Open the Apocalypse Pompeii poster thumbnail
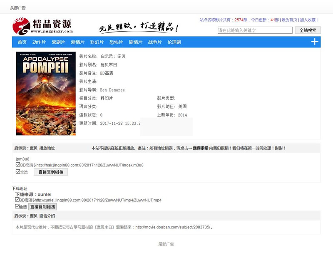This screenshot has width=333, height=253. coord(46,93)
